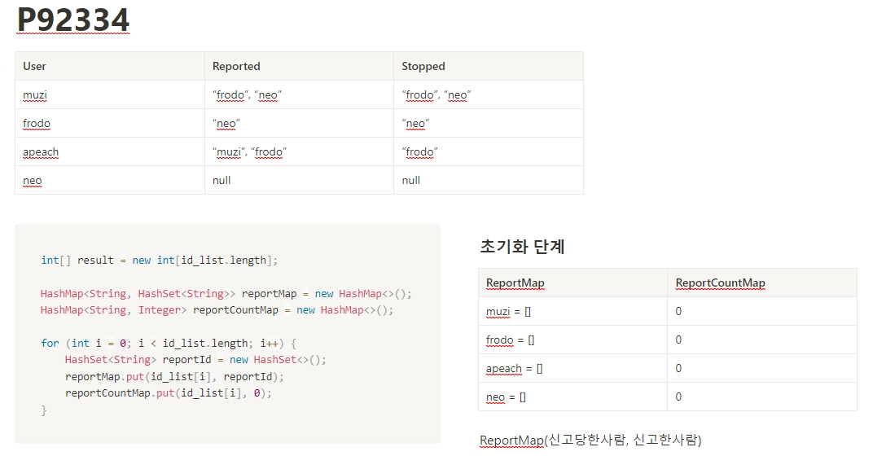Click the frodo cell in User column
Screen dimensions: 873x469
(x=37, y=123)
